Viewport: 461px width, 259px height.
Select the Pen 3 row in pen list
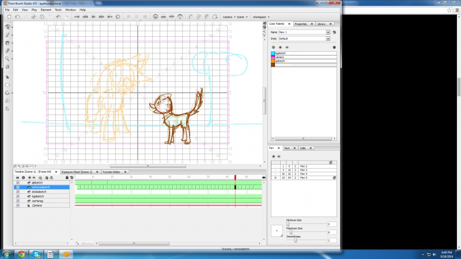pyautogui.click(x=304, y=170)
